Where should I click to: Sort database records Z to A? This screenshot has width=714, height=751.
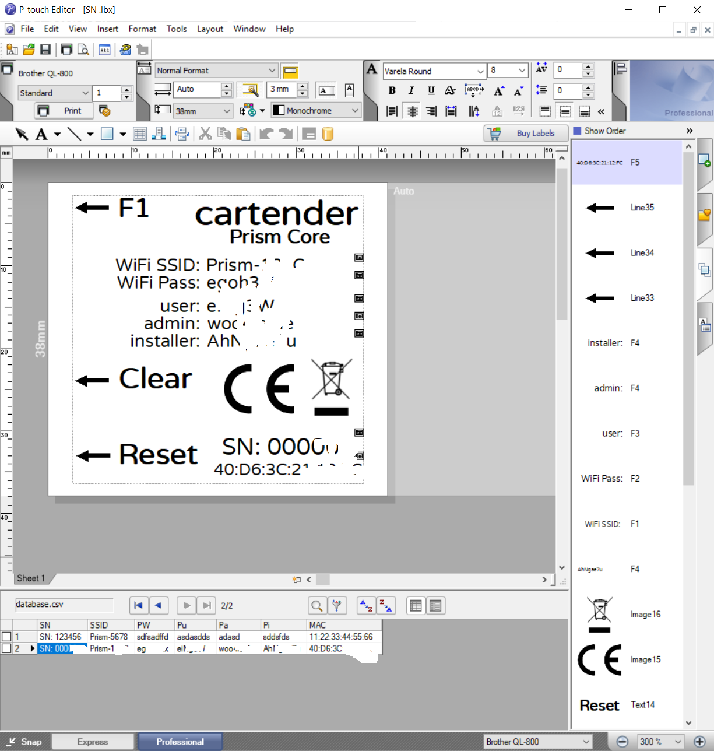coord(386,606)
